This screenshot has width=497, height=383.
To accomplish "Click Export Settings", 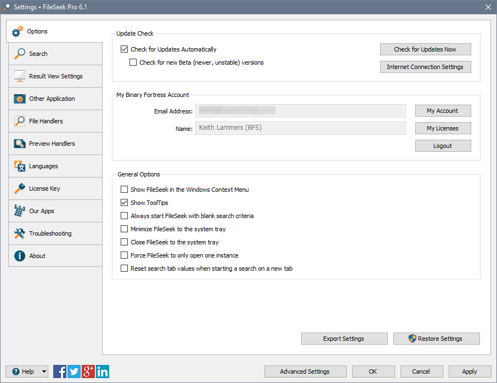I will click(x=344, y=339).
